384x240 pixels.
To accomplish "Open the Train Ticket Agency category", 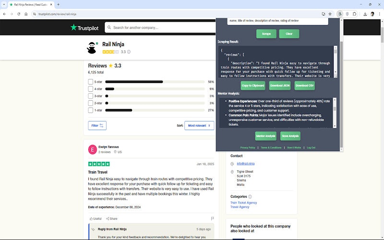I will pos(244,203).
